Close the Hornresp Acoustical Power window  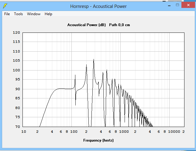coord(188,5)
